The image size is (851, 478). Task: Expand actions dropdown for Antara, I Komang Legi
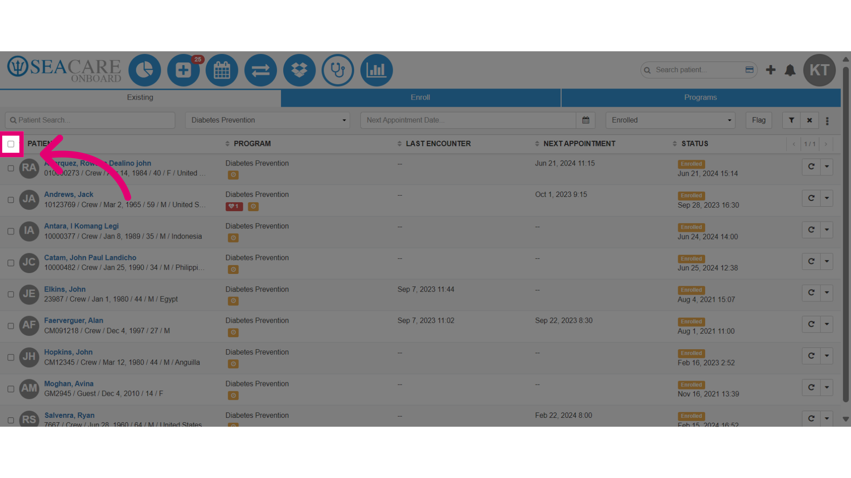827,230
